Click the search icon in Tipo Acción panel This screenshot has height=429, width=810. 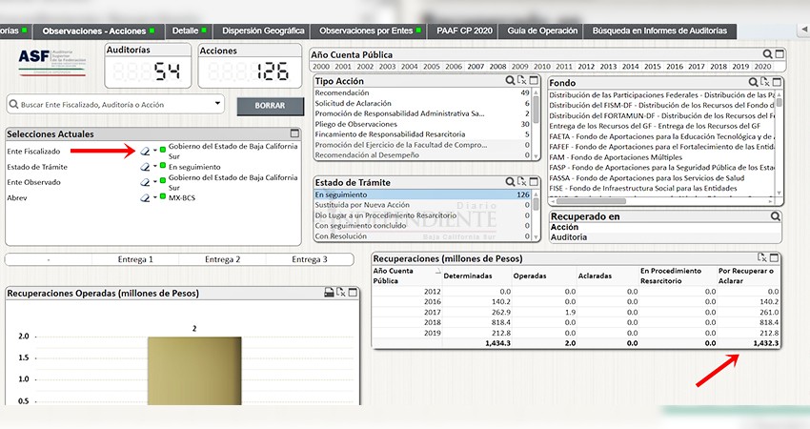(x=511, y=82)
